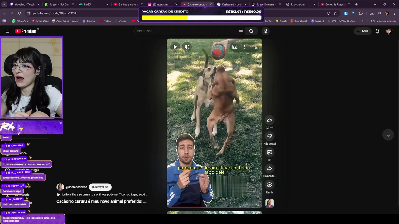Open a new browser tab
Viewport: 399px width, 224px height.
[x=356, y=4]
